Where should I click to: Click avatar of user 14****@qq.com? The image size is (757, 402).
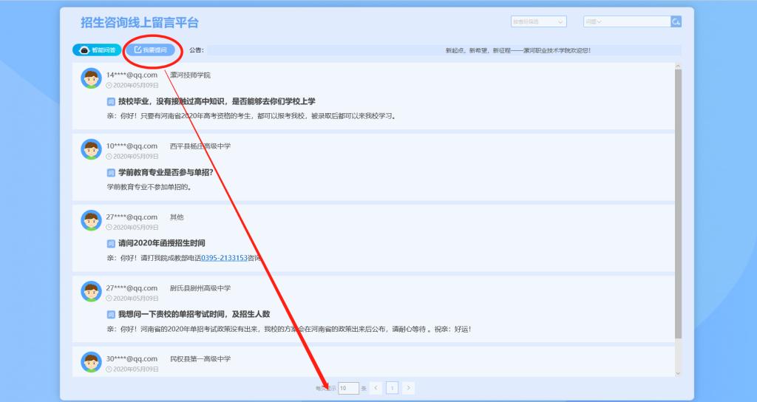click(91, 78)
